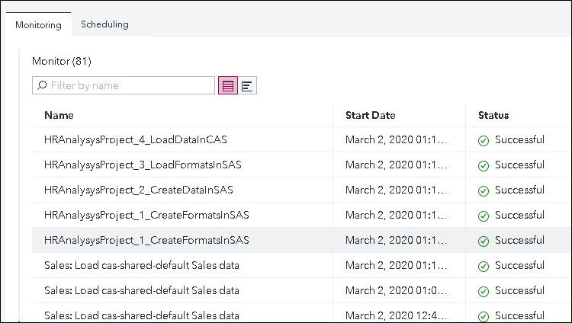Click success icon on highlighted CreateFormatsInSAS row
This screenshot has width=572, height=323.
click(483, 241)
